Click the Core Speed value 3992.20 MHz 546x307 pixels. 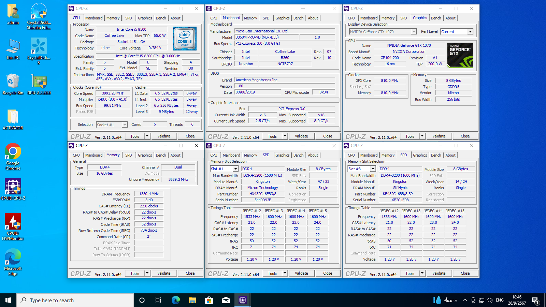click(x=113, y=93)
